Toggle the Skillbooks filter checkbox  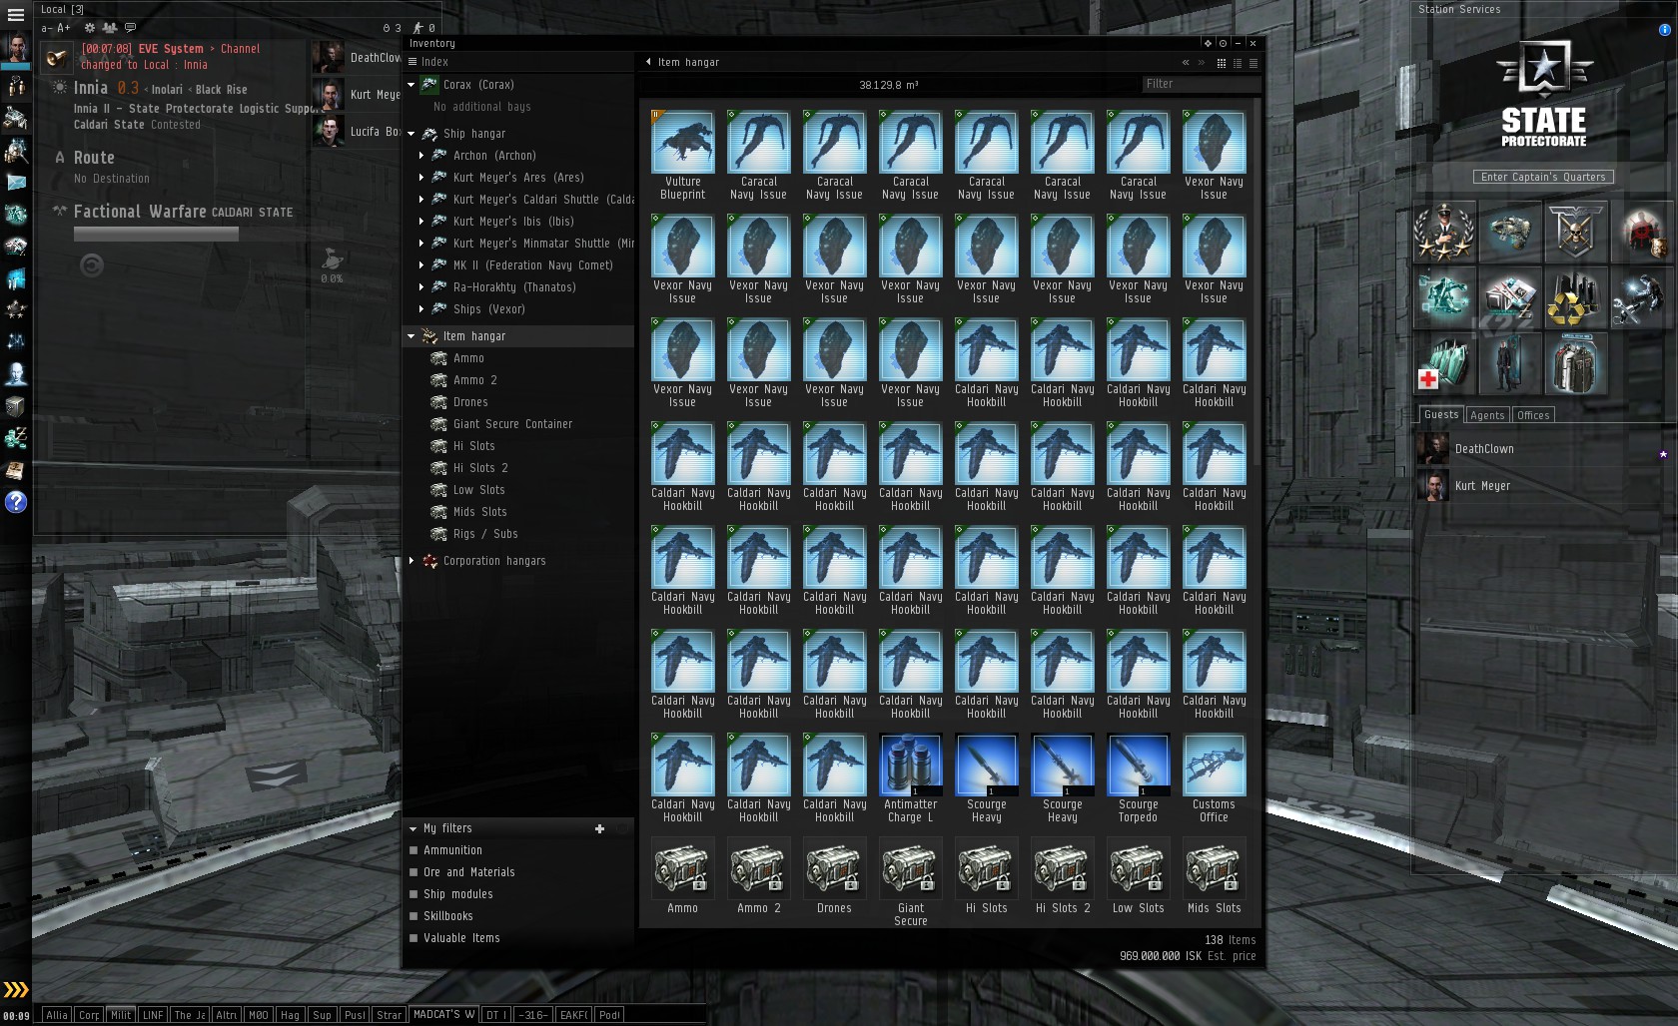click(x=414, y=916)
